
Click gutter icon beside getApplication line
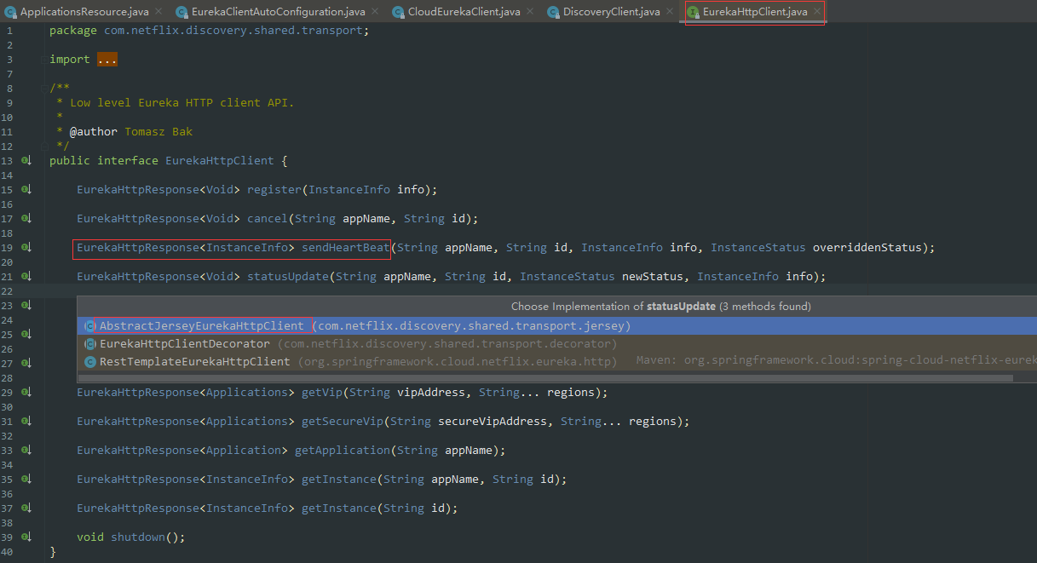[26, 450]
